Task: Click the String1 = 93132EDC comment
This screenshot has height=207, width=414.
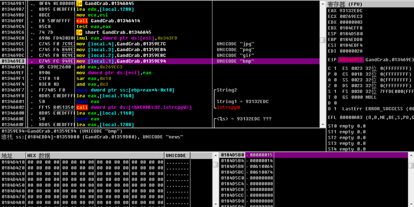Action: [x=243, y=101]
